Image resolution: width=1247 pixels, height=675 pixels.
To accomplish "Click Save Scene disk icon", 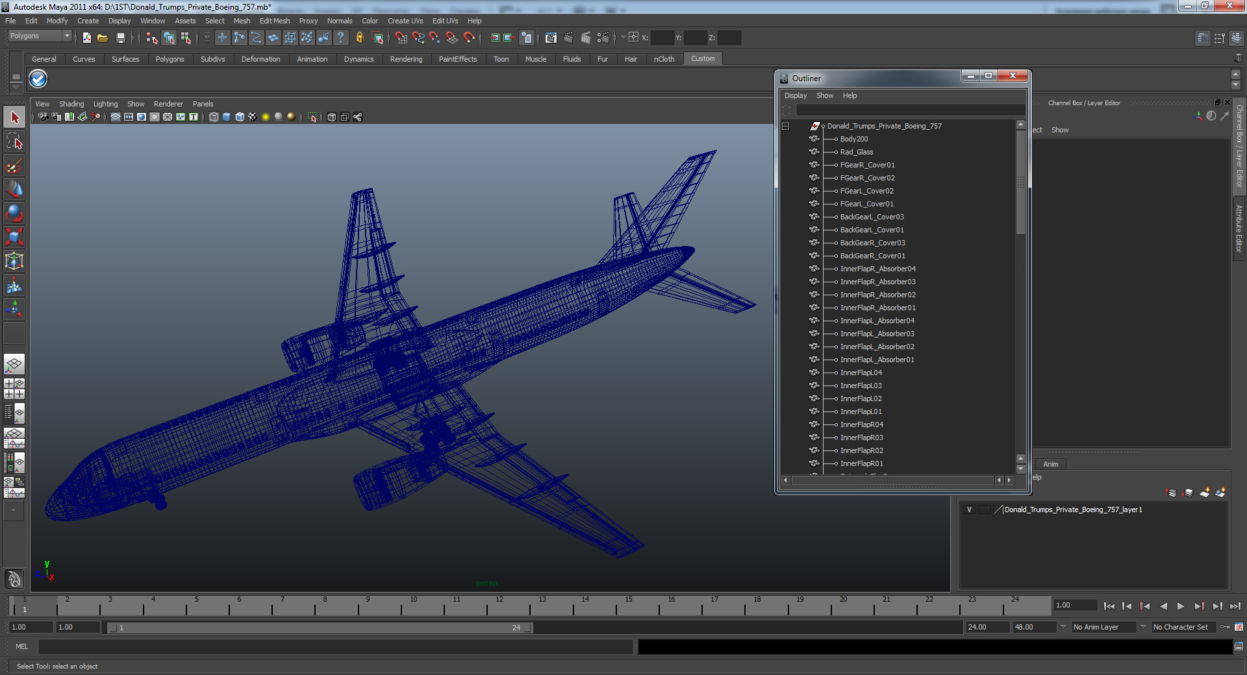I will coord(120,38).
